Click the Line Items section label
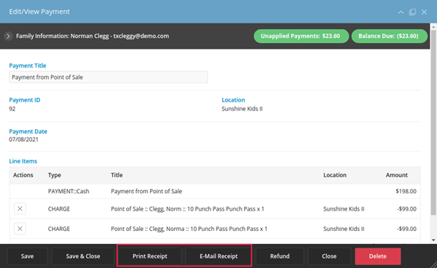This screenshot has height=268, width=437. (23, 161)
